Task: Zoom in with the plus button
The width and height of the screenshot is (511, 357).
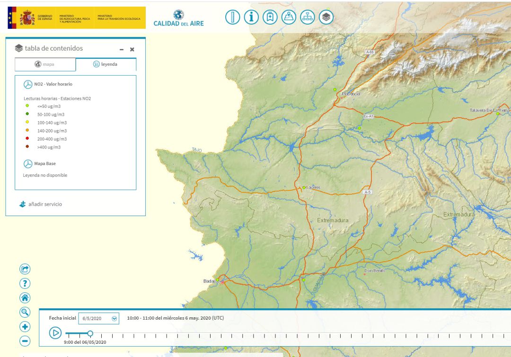Action: point(25,326)
